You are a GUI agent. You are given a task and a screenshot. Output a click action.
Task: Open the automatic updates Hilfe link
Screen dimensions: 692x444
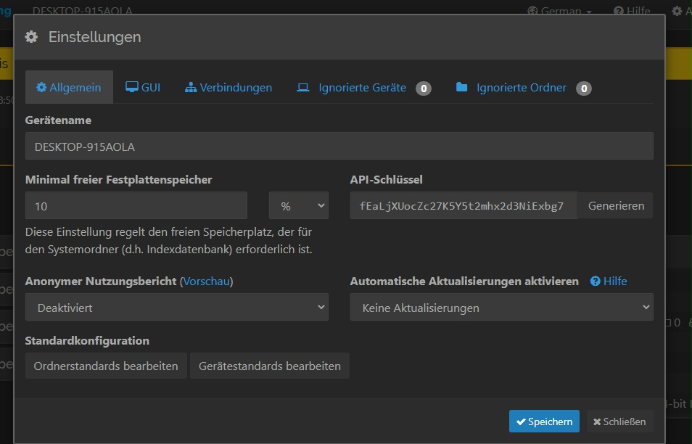click(x=609, y=281)
